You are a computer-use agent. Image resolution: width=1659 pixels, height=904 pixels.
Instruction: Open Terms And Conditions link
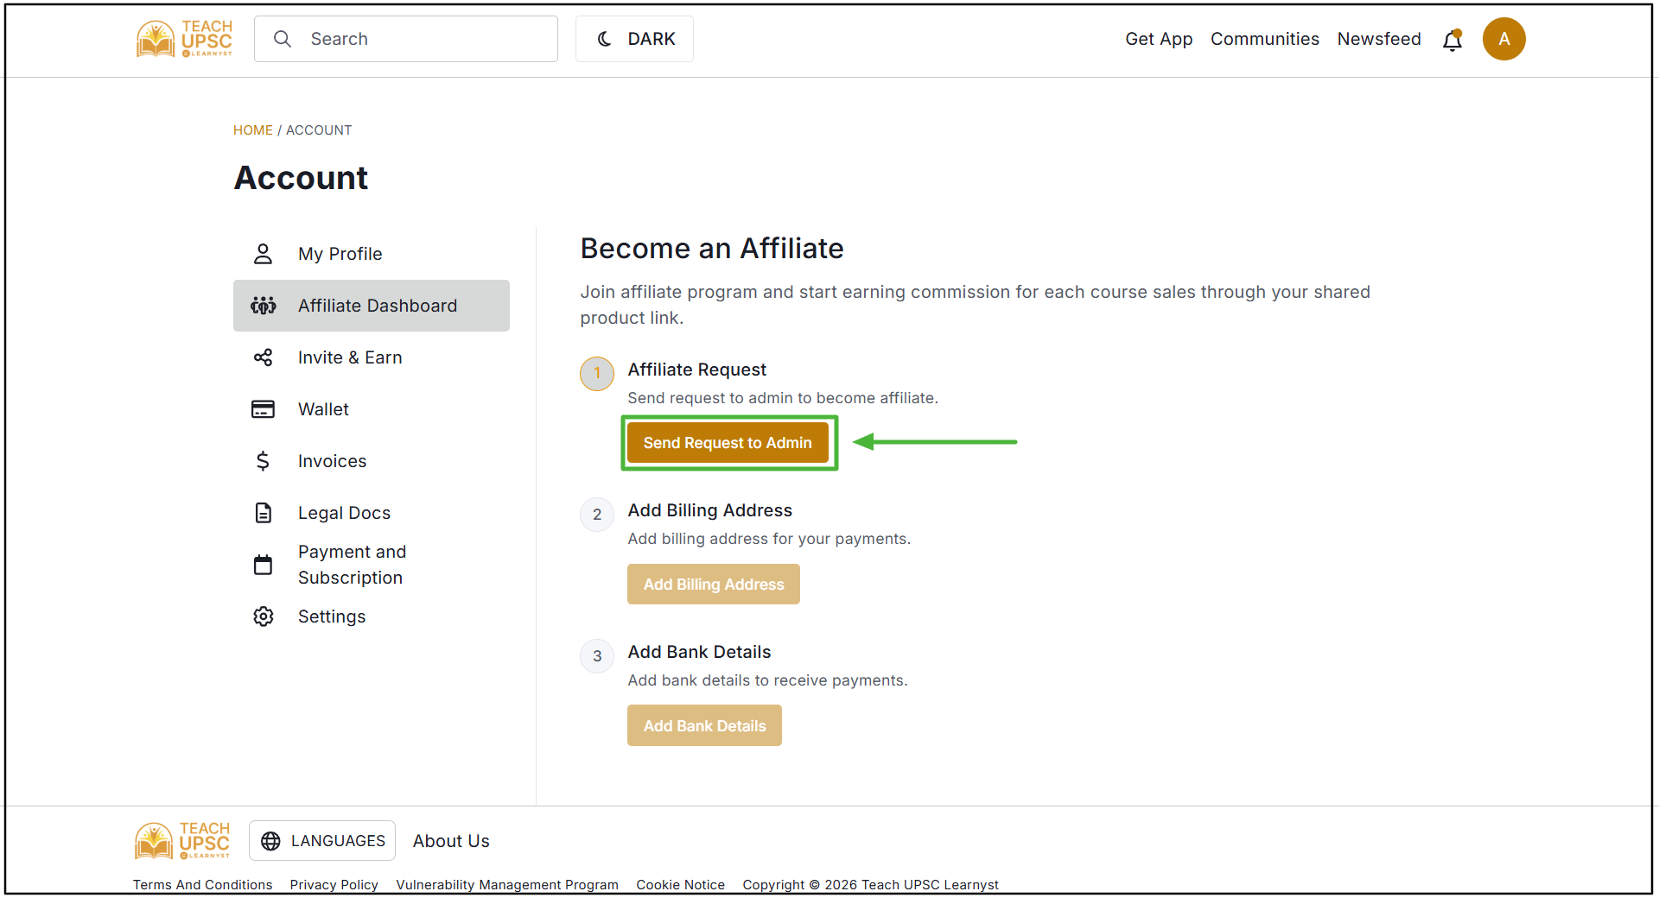[202, 885]
